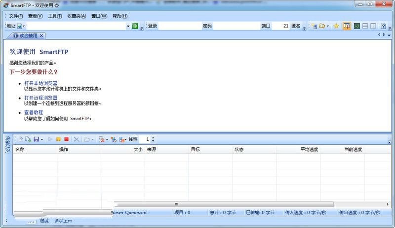Click the queue connection settings icon
The width and height of the screenshot is (395, 228).
[121, 139]
